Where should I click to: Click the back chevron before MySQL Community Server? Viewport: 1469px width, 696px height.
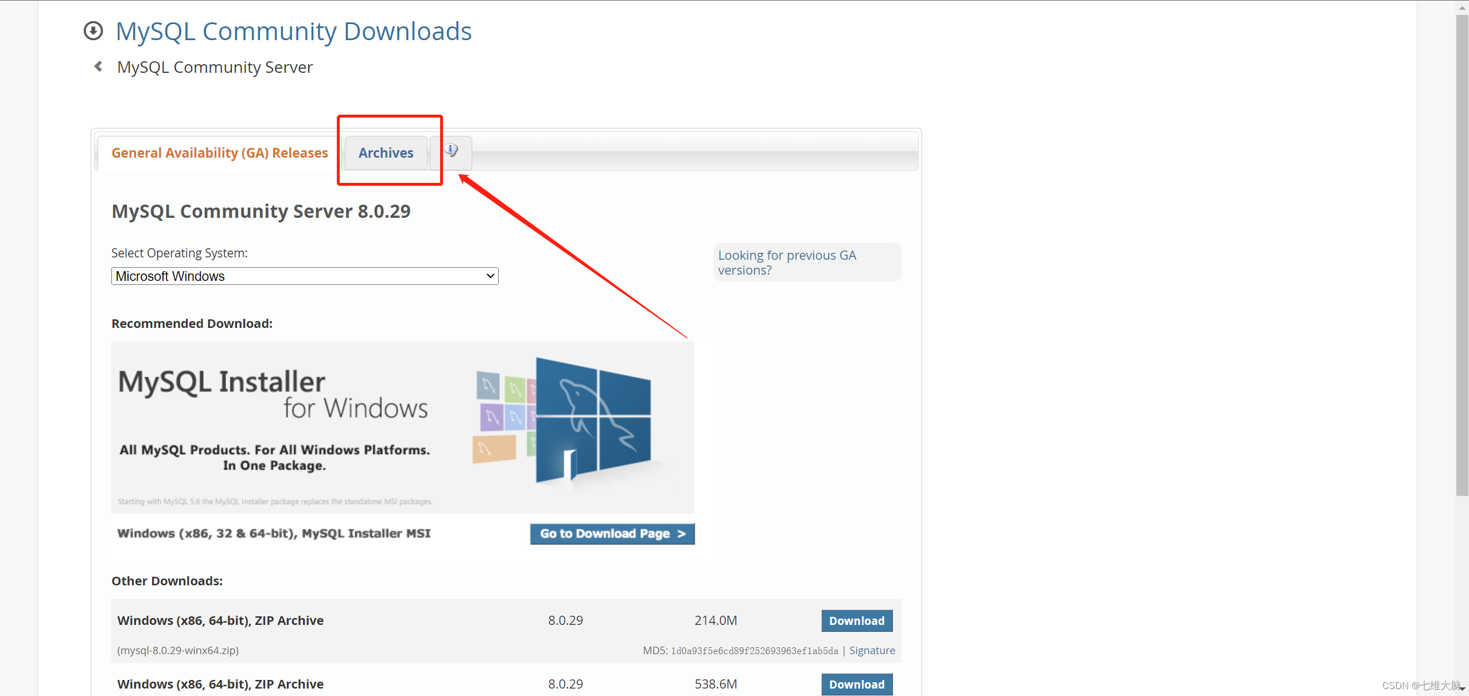(98, 67)
